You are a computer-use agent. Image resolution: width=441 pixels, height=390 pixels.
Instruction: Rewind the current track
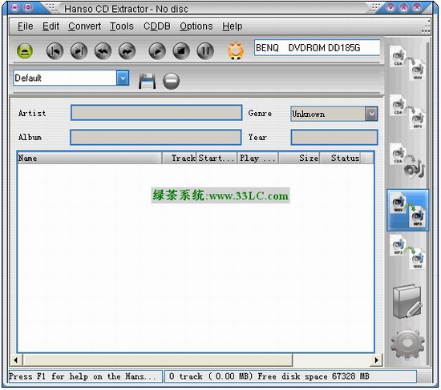pos(103,51)
